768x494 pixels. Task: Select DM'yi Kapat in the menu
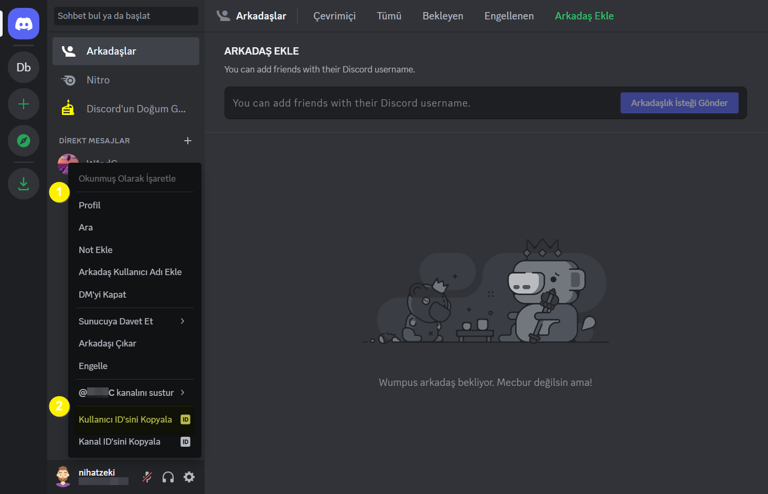click(135, 295)
